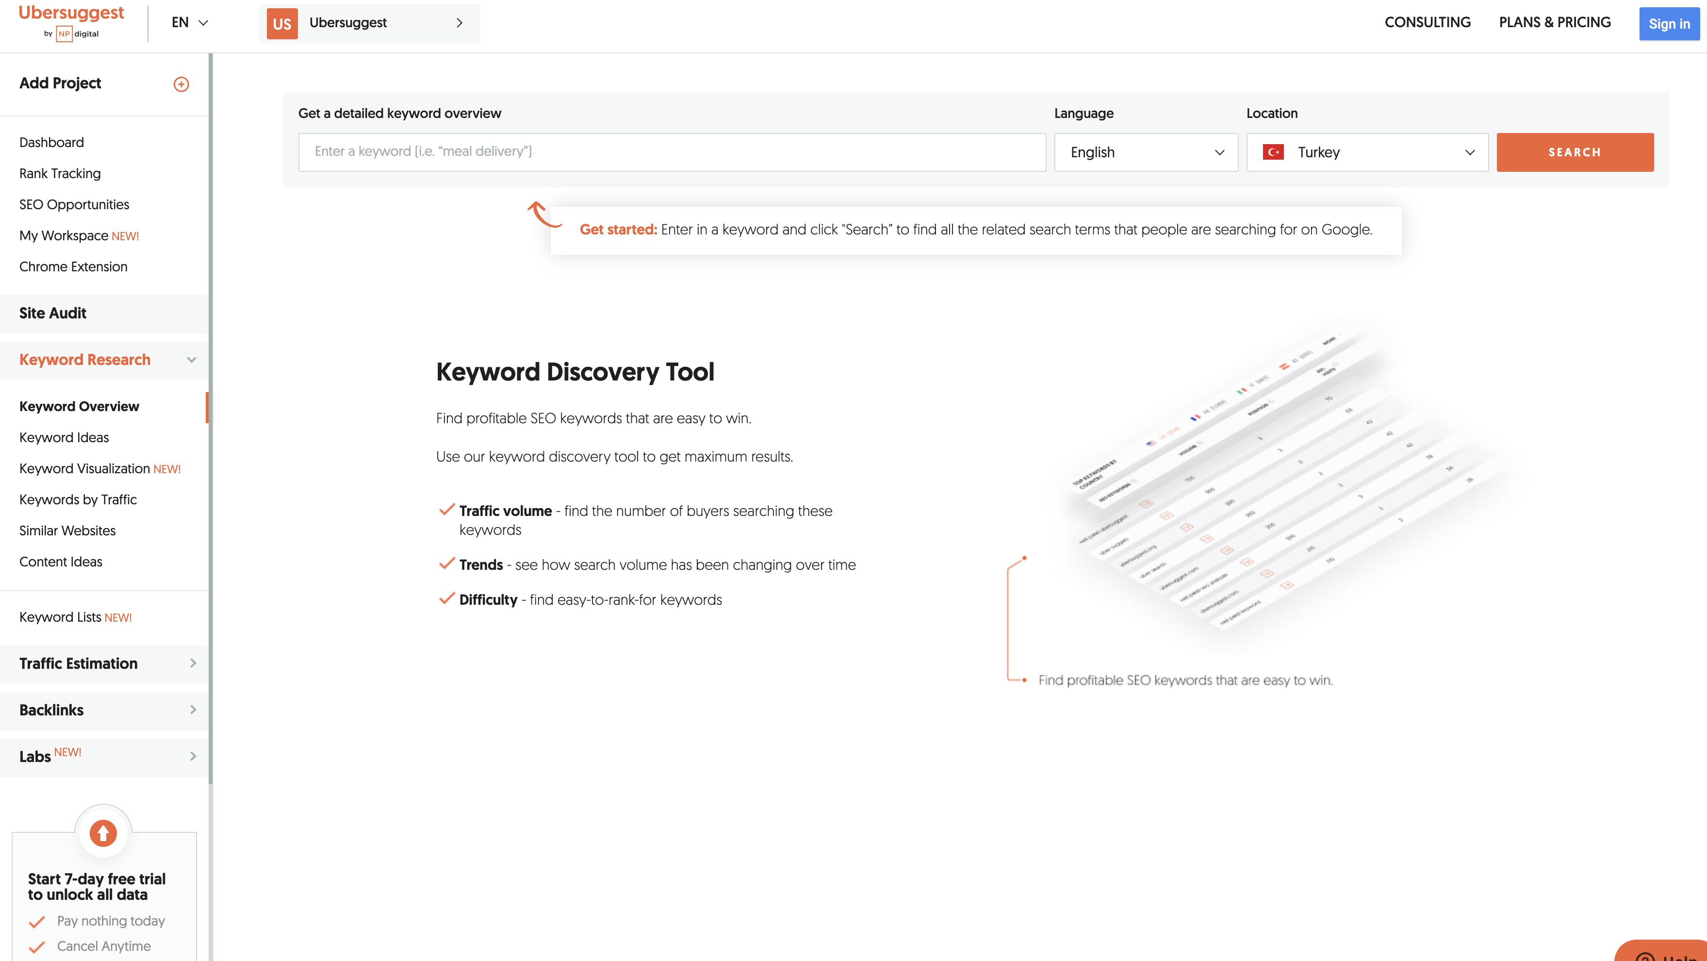The width and height of the screenshot is (1707, 961).
Task: Click the Turkey flag icon
Action: [x=1273, y=152]
